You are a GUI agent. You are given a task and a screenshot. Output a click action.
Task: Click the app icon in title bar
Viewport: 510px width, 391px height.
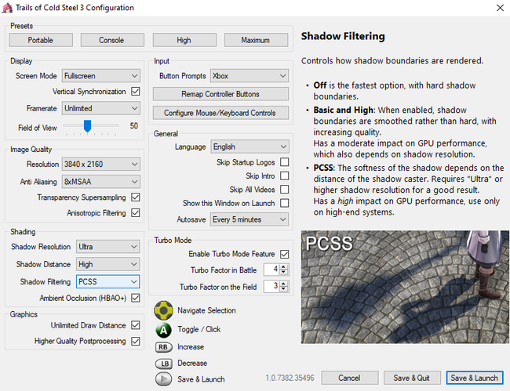[x=8, y=8]
